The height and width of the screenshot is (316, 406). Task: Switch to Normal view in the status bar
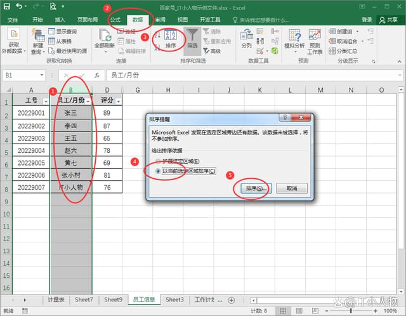click(x=283, y=310)
